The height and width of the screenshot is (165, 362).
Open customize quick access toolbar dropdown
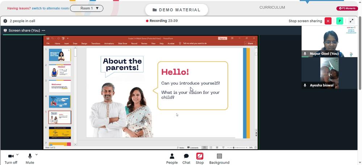(x=68, y=39)
